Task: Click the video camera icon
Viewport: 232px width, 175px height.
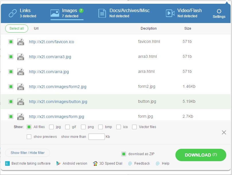Action: point(170,13)
